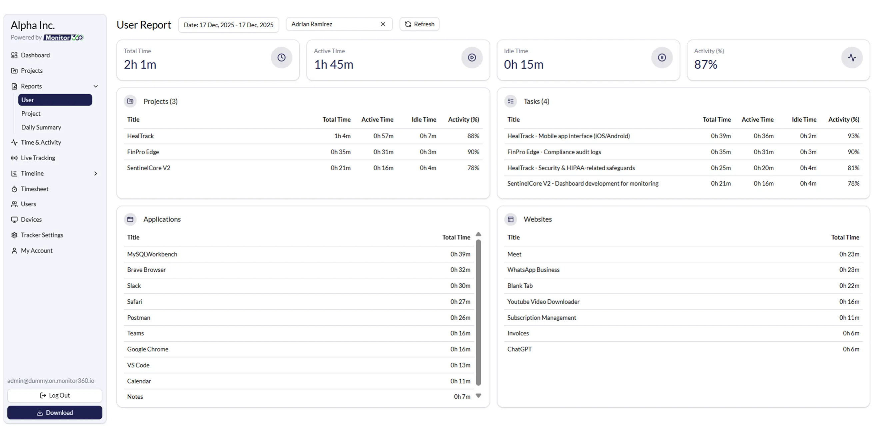Clear the Adrian Ramirez user filter
Image resolution: width=877 pixels, height=437 pixels.
[383, 24]
